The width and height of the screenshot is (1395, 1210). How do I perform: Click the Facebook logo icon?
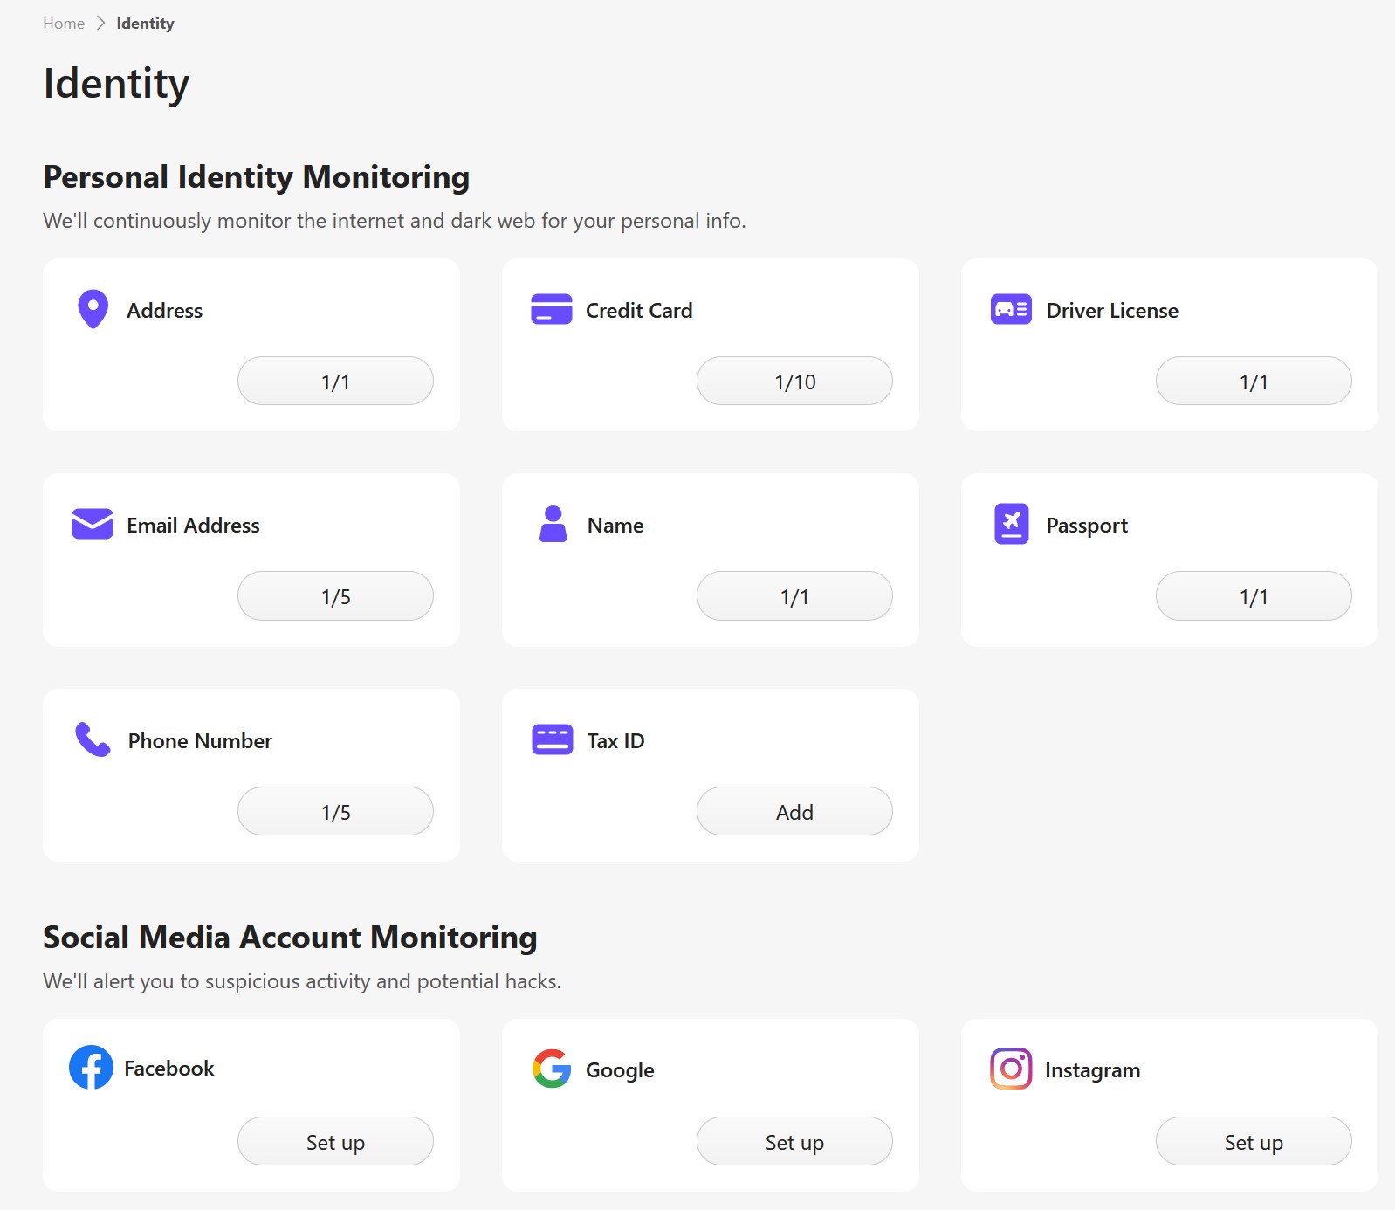click(92, 1067)
